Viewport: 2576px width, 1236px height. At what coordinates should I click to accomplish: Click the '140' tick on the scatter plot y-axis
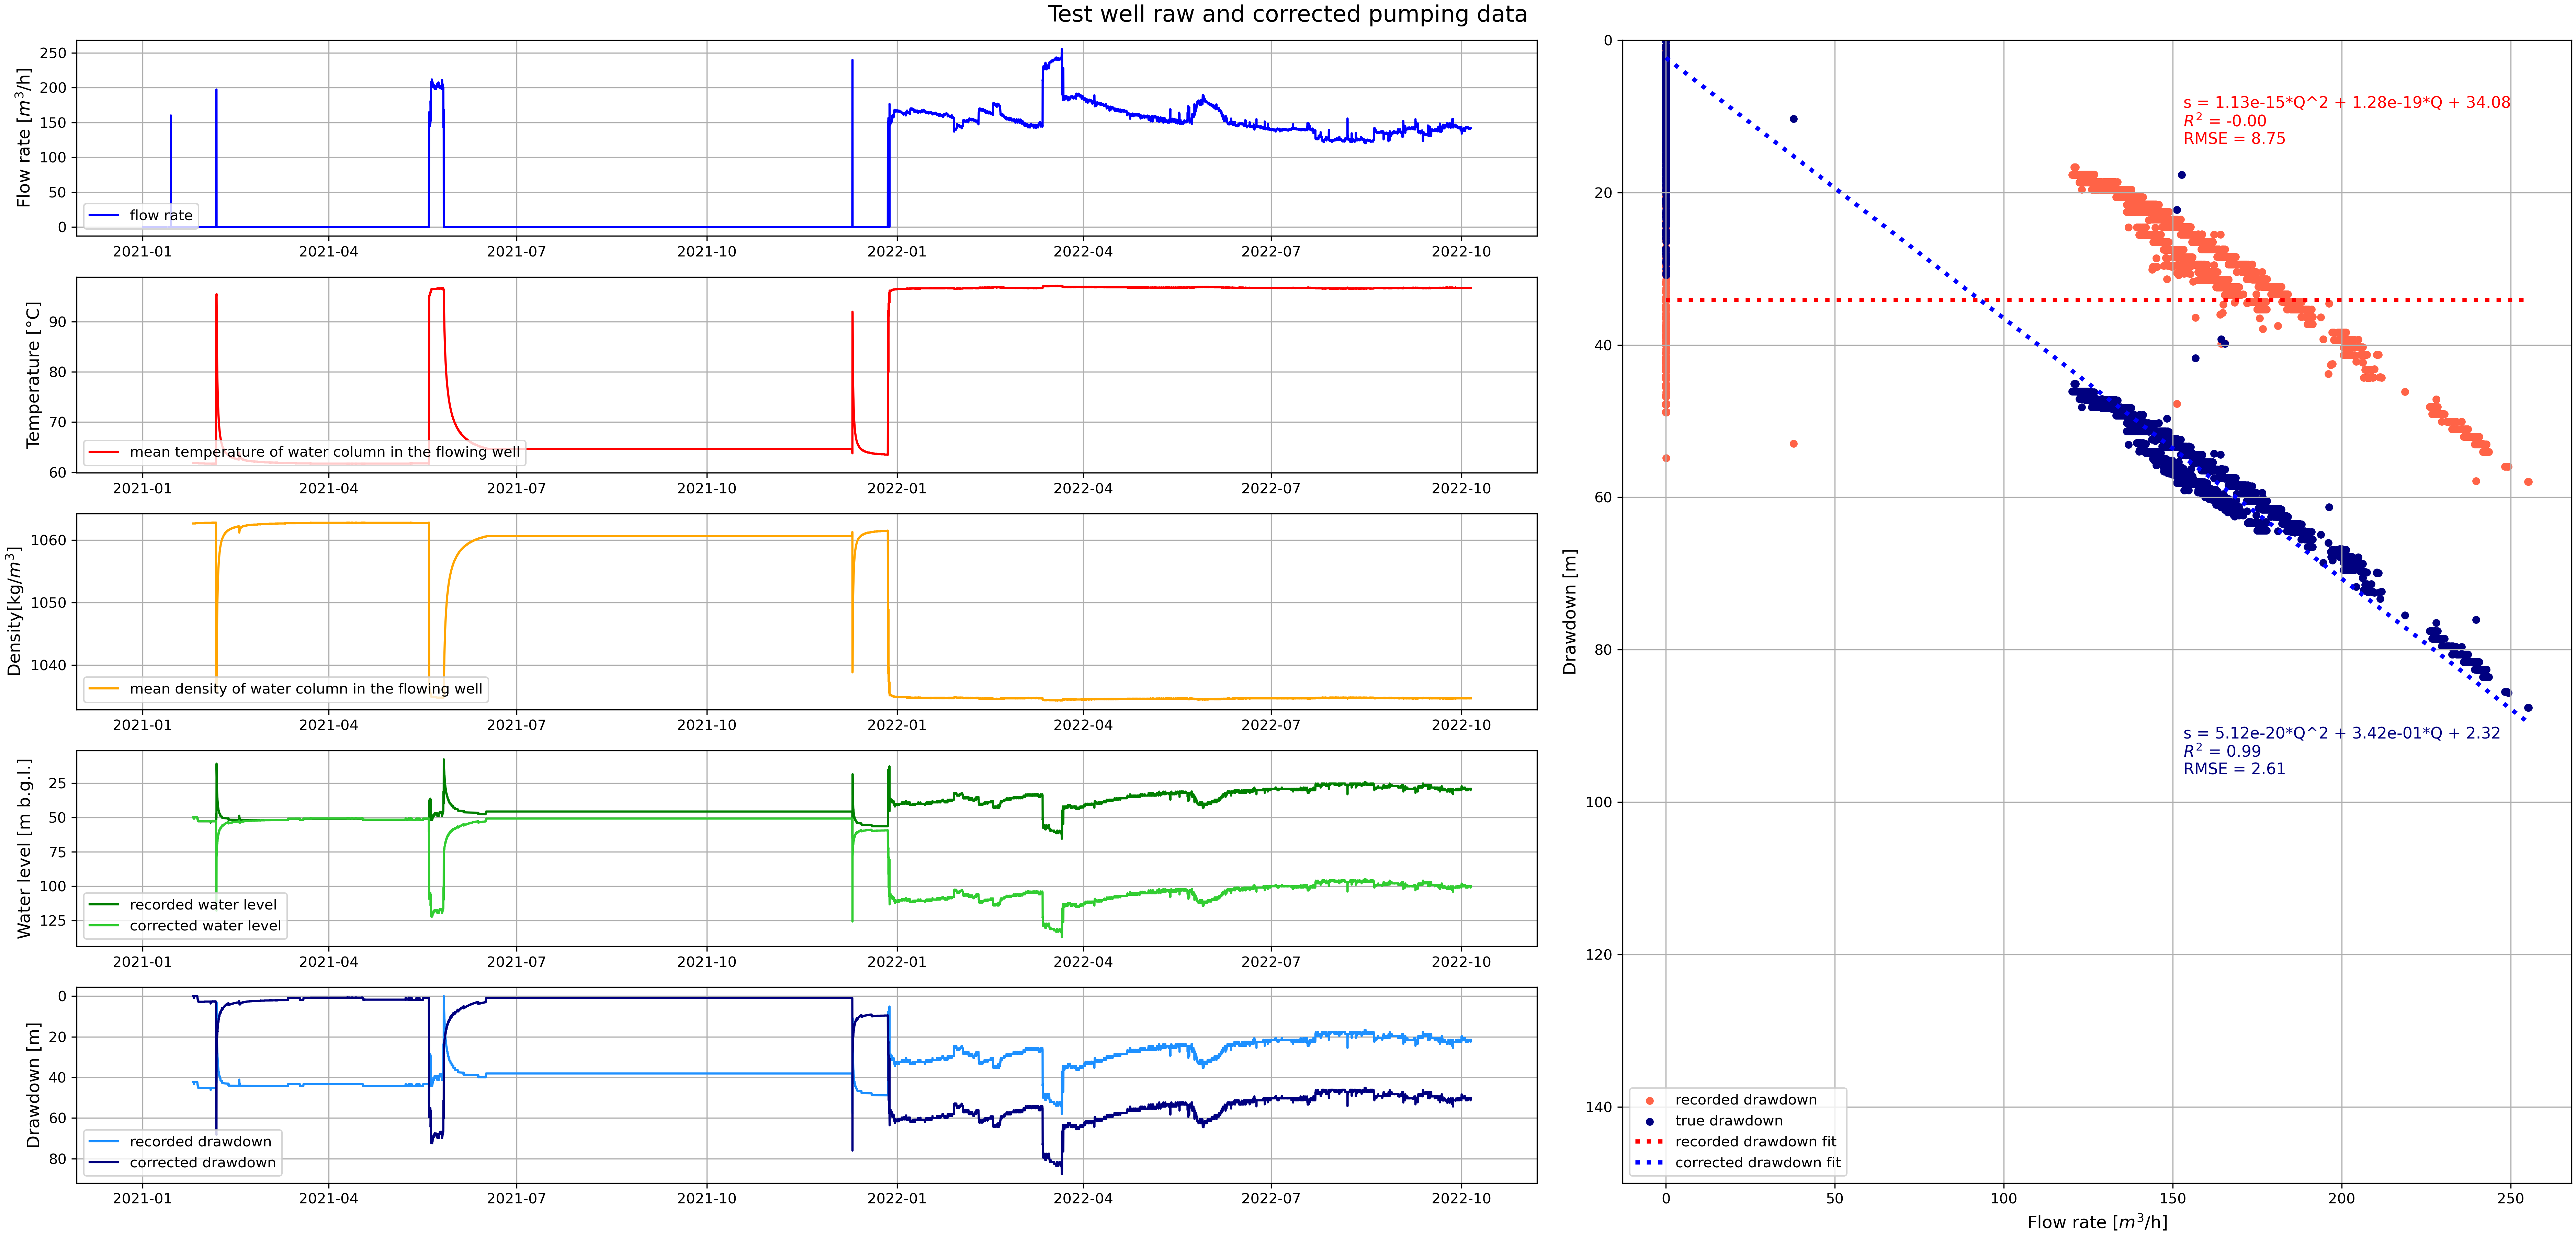(x=1598, y=1107)
